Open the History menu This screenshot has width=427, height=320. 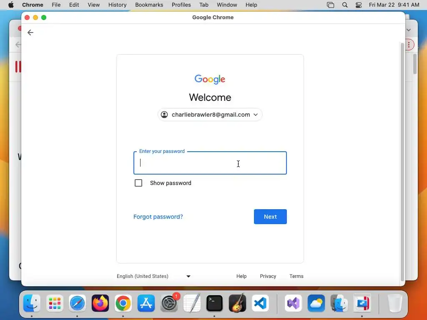tap(117, 5)
